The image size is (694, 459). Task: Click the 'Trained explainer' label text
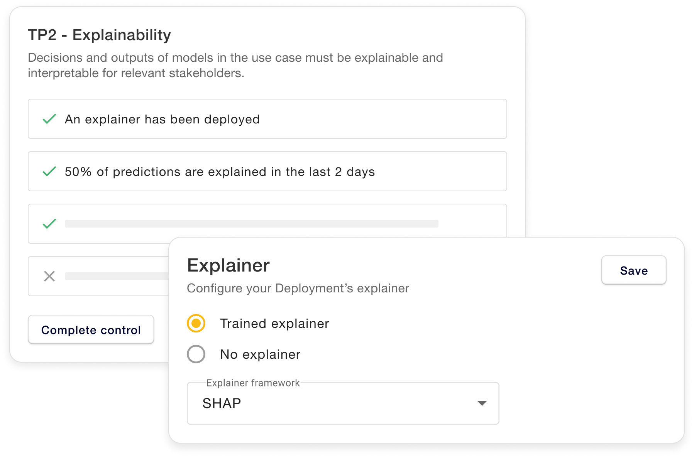click(x=274, y=323)
